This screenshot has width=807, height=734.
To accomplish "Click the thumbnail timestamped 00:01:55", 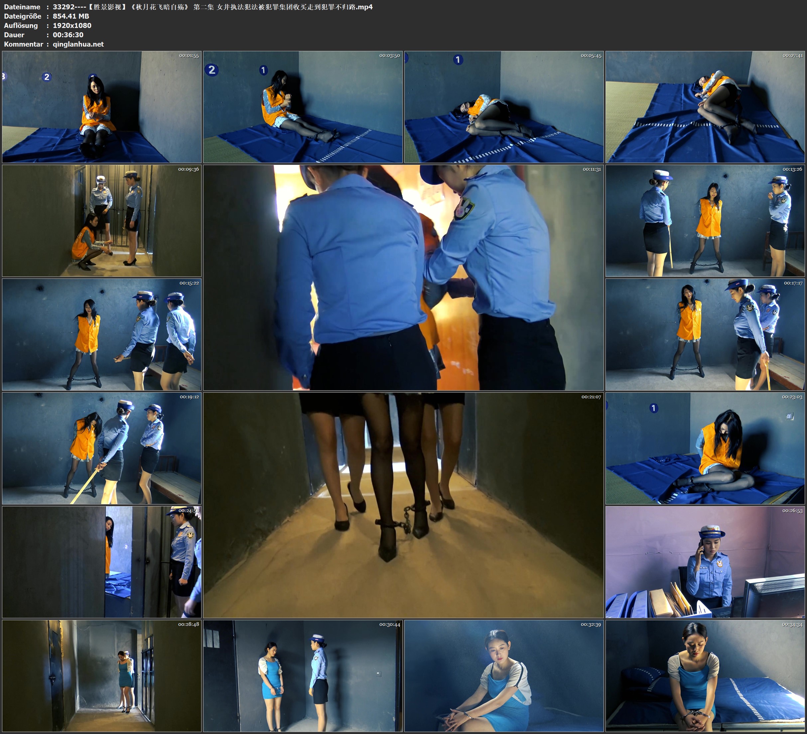I will (x=102, y=106).
